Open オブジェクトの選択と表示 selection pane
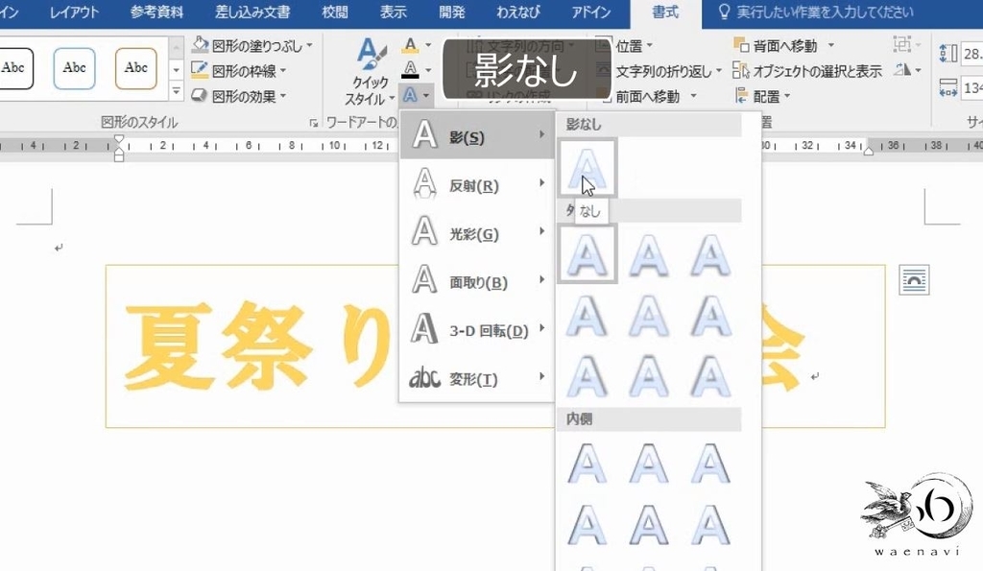Viewport: 983px width, 571px height. (807, 71)
